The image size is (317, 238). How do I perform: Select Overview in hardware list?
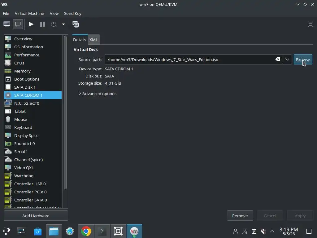click(33, 39)
